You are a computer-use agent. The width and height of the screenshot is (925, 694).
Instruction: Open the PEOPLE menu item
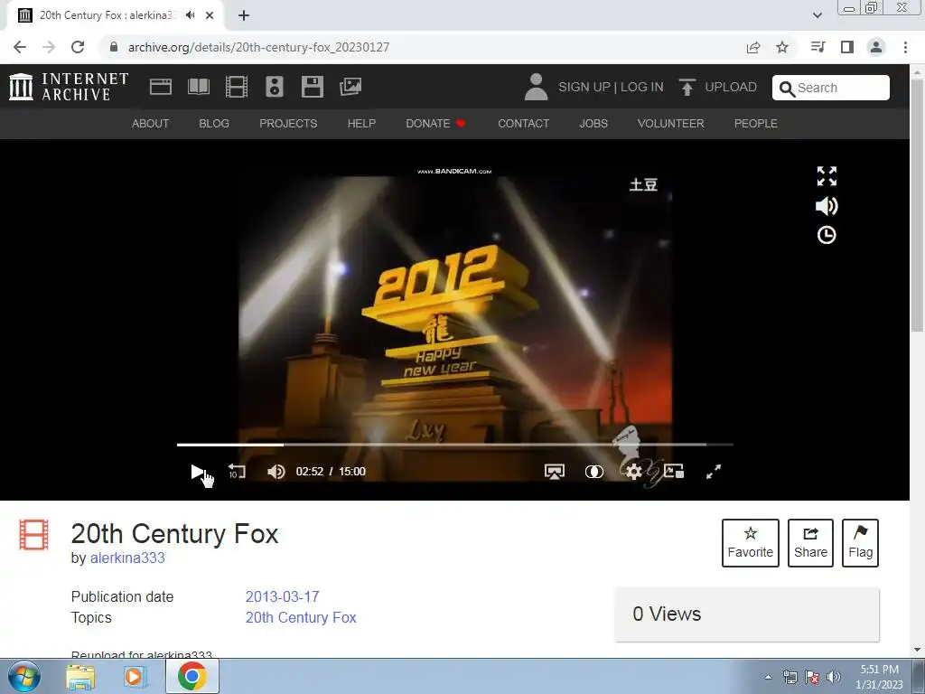point(756,123)
